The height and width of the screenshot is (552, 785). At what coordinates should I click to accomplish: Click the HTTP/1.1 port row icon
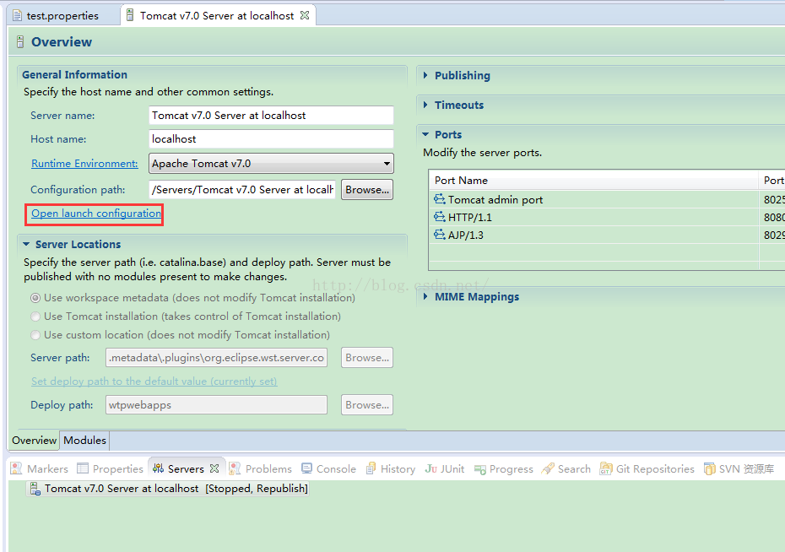point(440,217)
